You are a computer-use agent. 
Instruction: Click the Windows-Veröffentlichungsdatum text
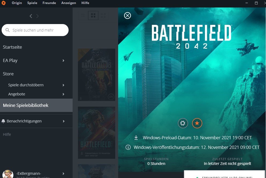coord(196,147)
